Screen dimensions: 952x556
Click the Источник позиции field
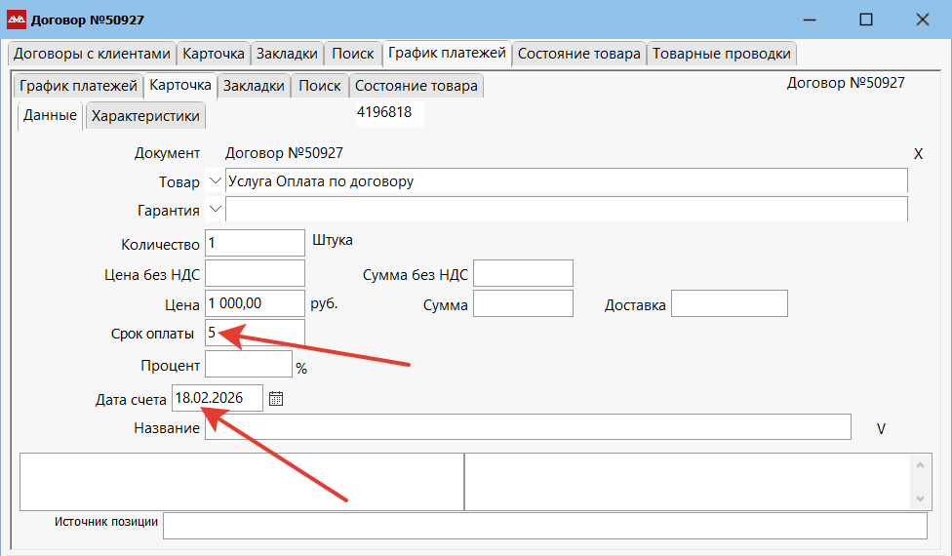544,526
